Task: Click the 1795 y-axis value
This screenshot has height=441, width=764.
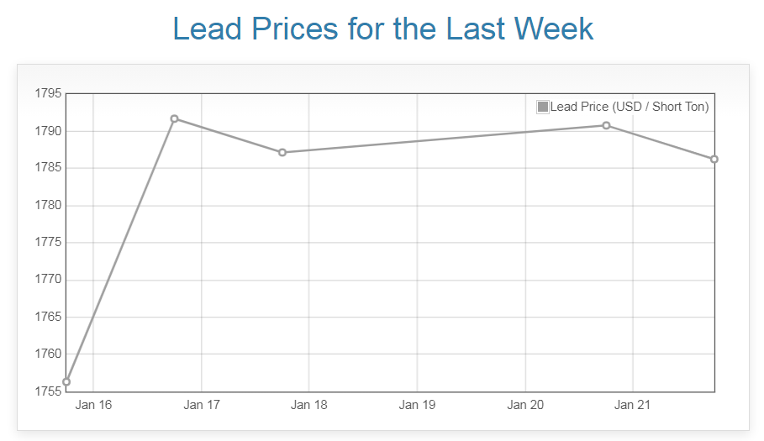Action: click(48, 93)
